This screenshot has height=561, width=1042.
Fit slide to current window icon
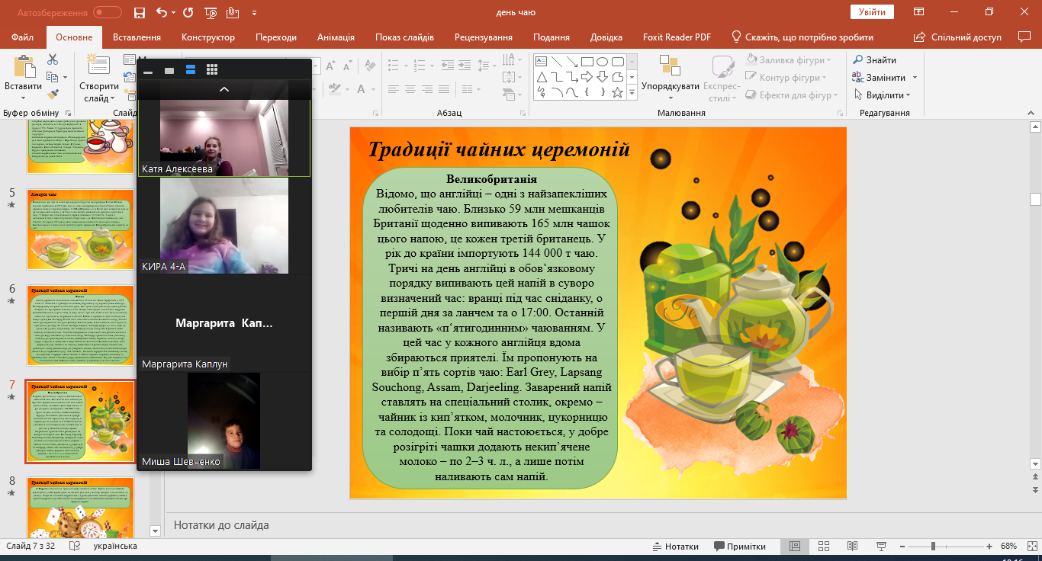click(1030, 547)
